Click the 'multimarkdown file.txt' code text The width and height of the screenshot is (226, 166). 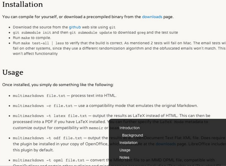pos(39,96)
